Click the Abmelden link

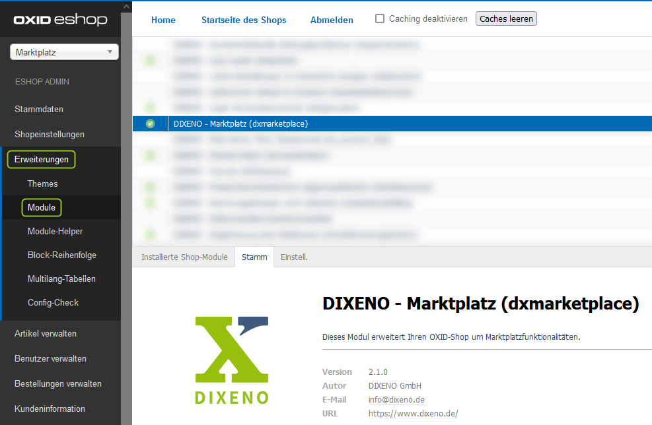click(332, 20)
